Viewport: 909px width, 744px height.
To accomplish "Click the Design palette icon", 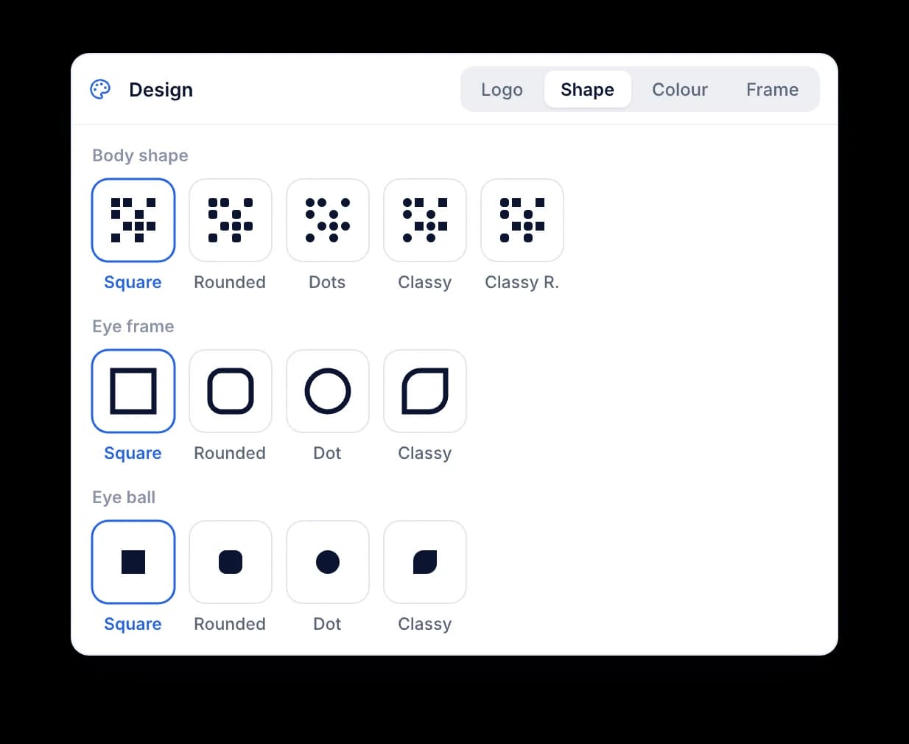I will (100, 89).
